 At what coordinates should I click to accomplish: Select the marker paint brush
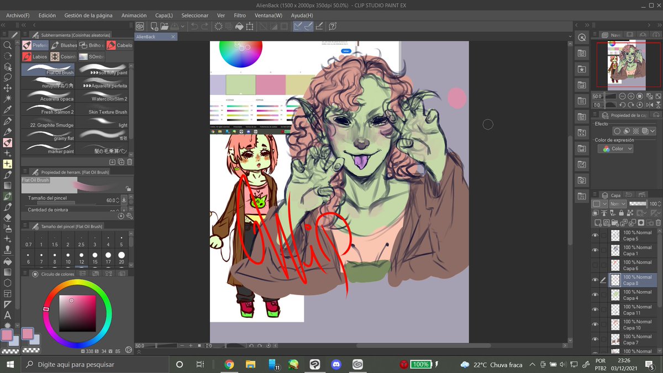coord(48,149)
